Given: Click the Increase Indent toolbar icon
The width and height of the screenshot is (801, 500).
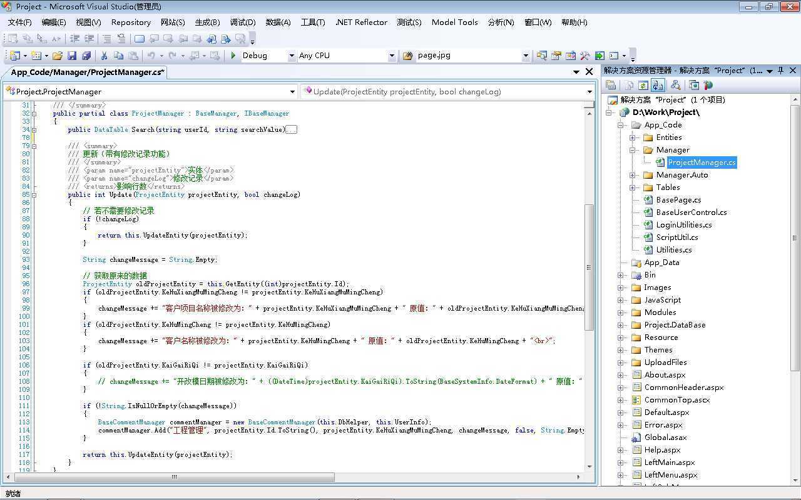Looking at the screenshot, I should 89,39.
